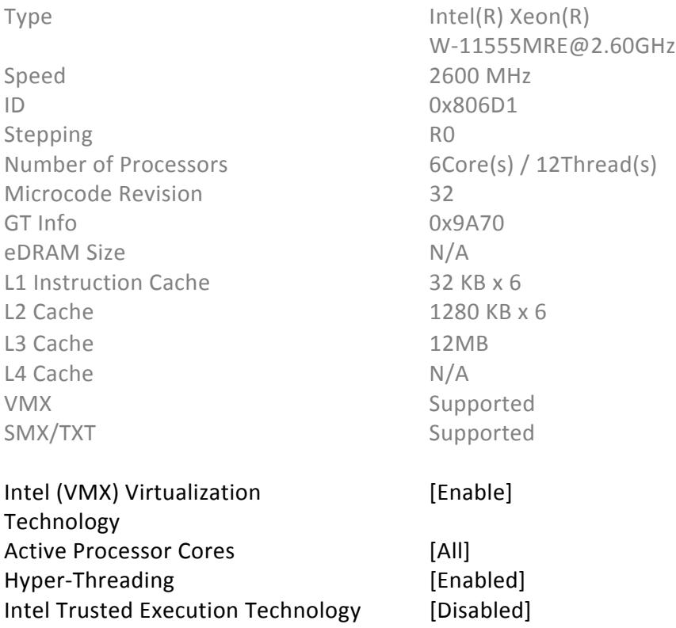Click the 6Core(s) / 12Thread(s) value
Viewport: 676px width, 628px height.
tap(543, 165)
